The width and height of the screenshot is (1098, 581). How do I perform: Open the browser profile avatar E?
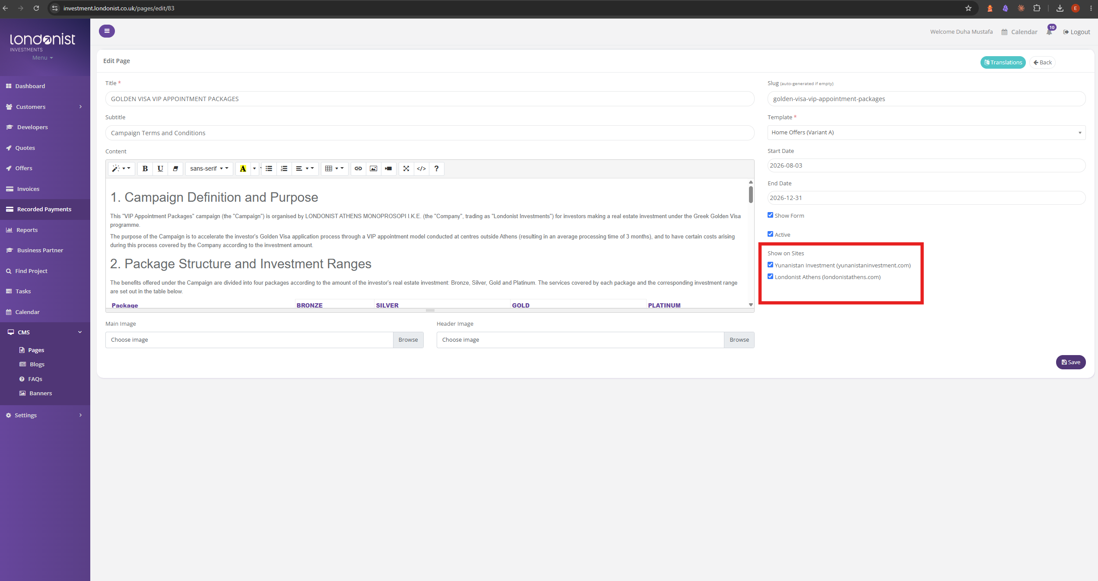click(x=1076, y=8)
